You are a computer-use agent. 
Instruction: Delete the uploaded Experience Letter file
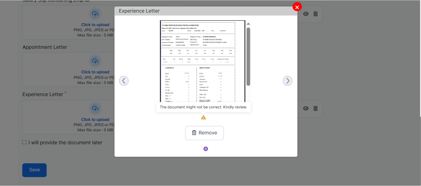[316, 108]
